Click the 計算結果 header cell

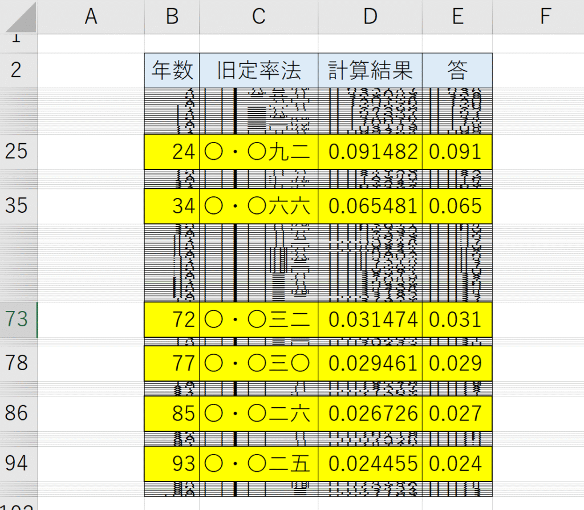pos(370,70)
